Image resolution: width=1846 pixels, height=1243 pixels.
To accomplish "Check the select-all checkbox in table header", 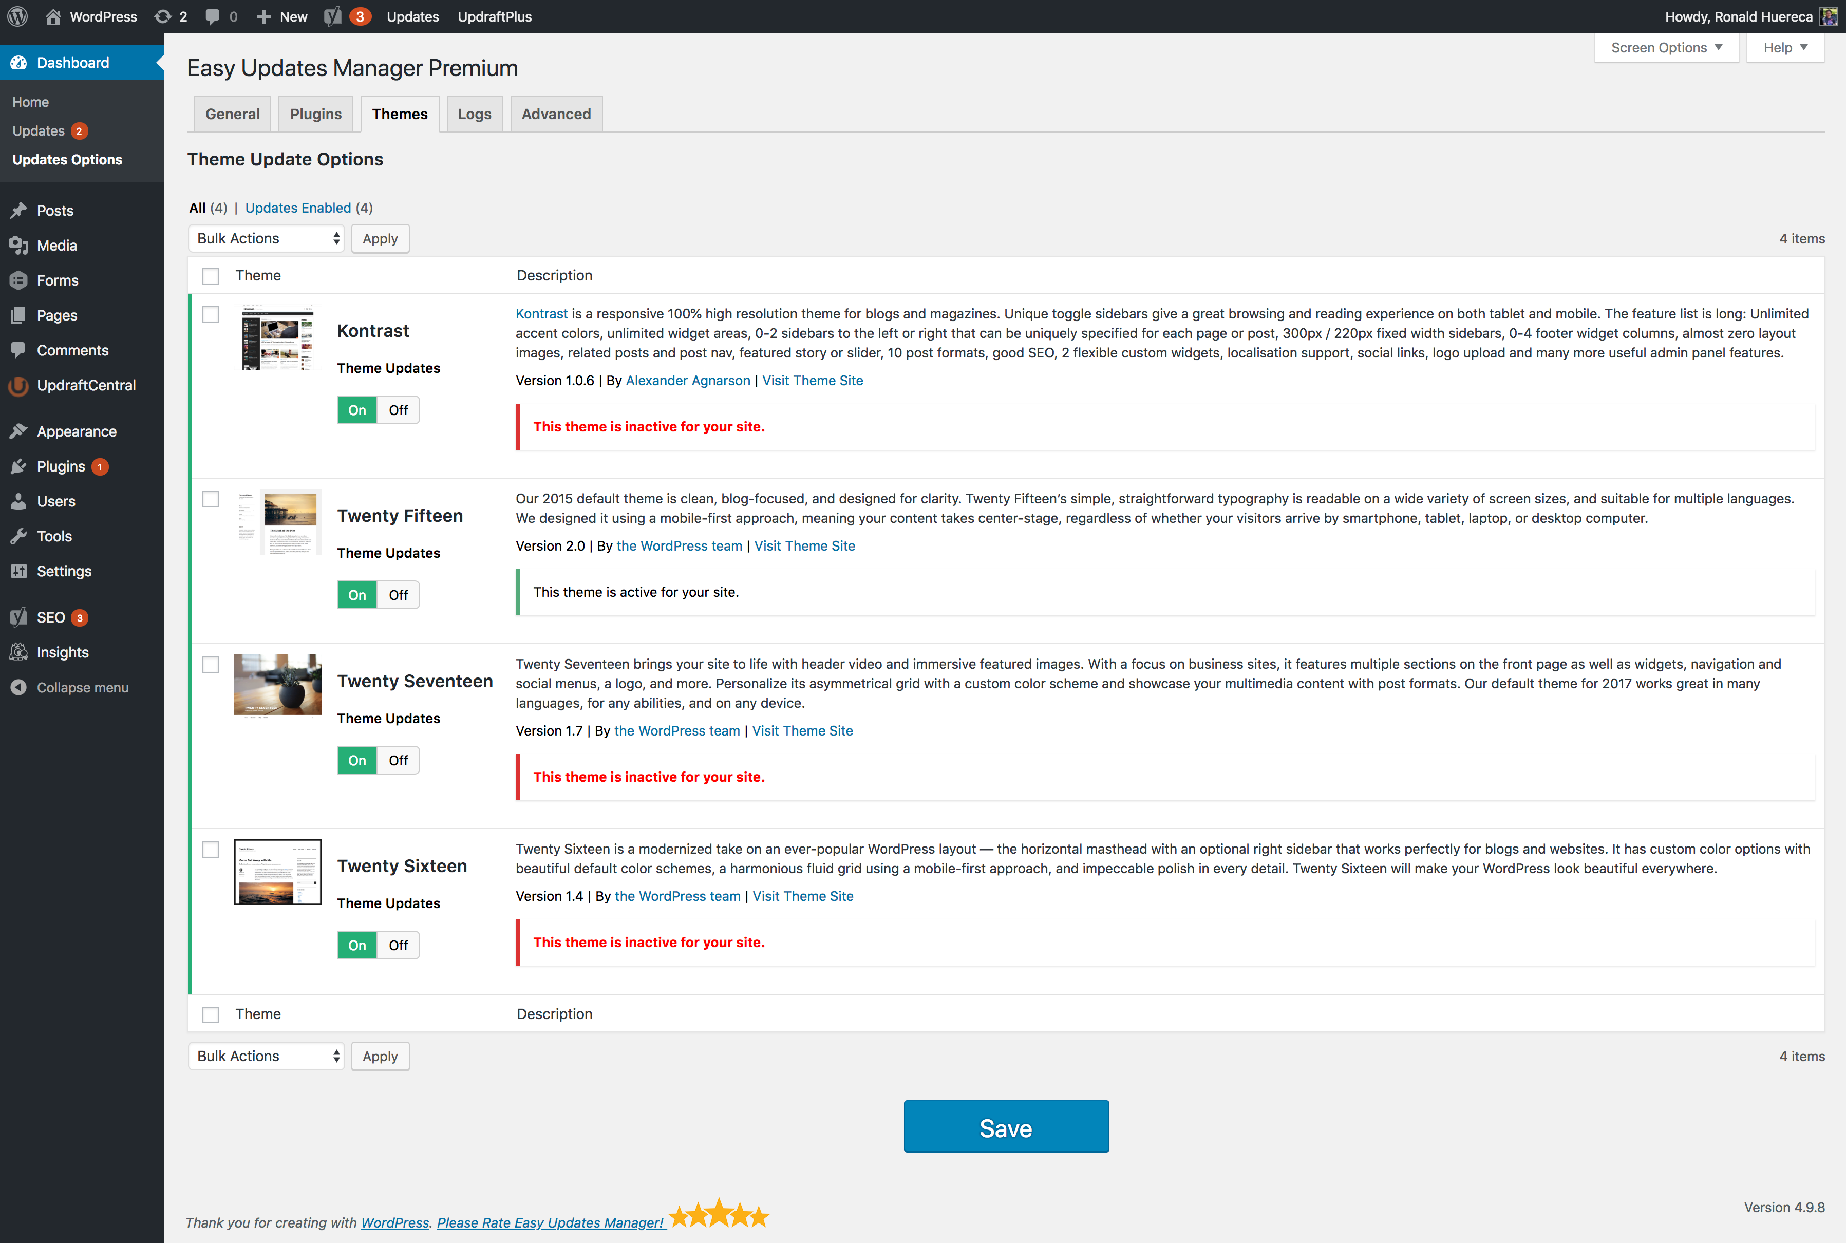I will 210,276.
